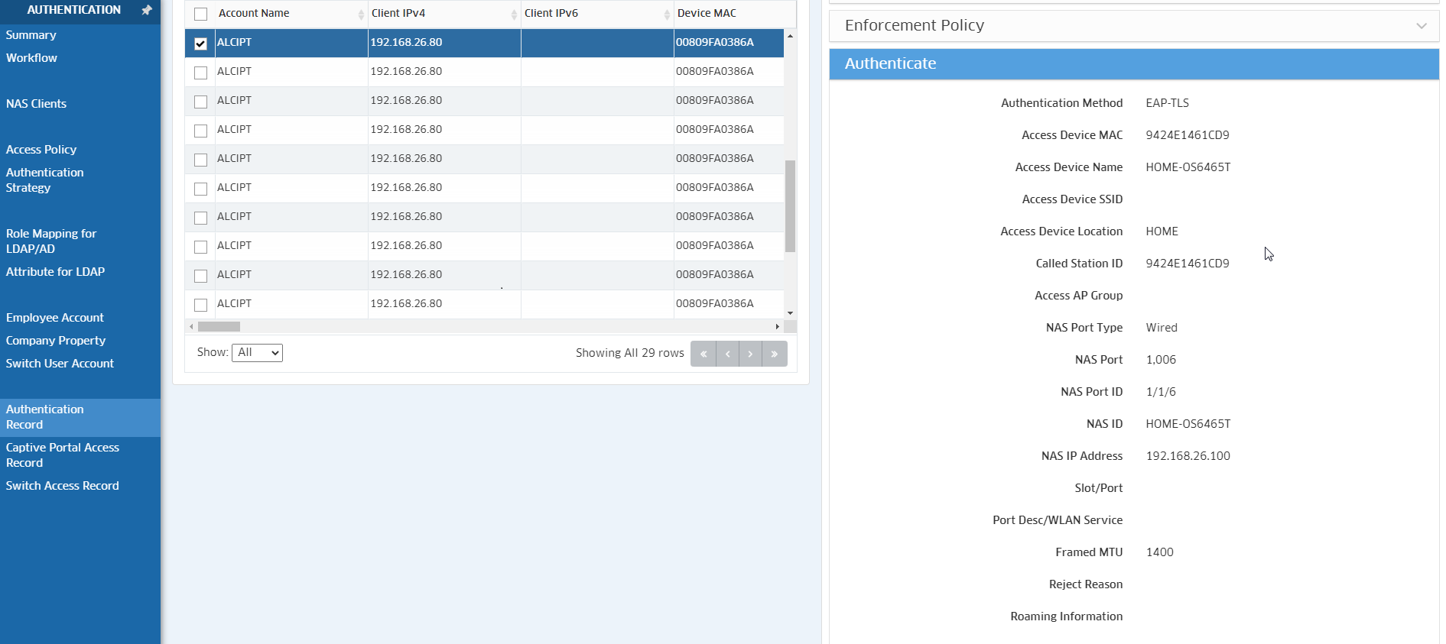
Task: Open Captive Portal Access Record menu item
Action: [x=62, y=455]
